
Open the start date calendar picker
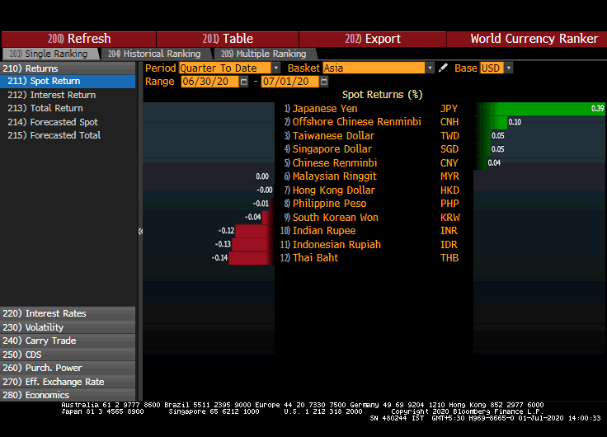click(x=244, y=82)
